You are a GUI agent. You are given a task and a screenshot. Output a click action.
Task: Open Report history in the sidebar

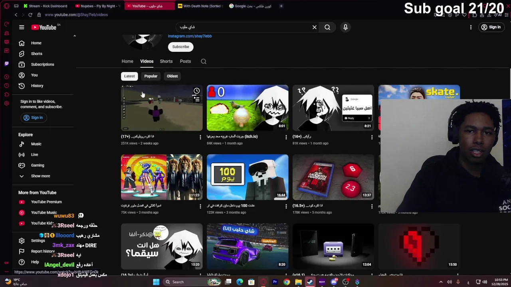coord(44,252)
